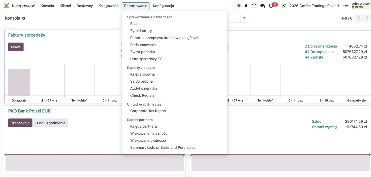
Task: Open the Księga główna report
Action: click(175, 75)
